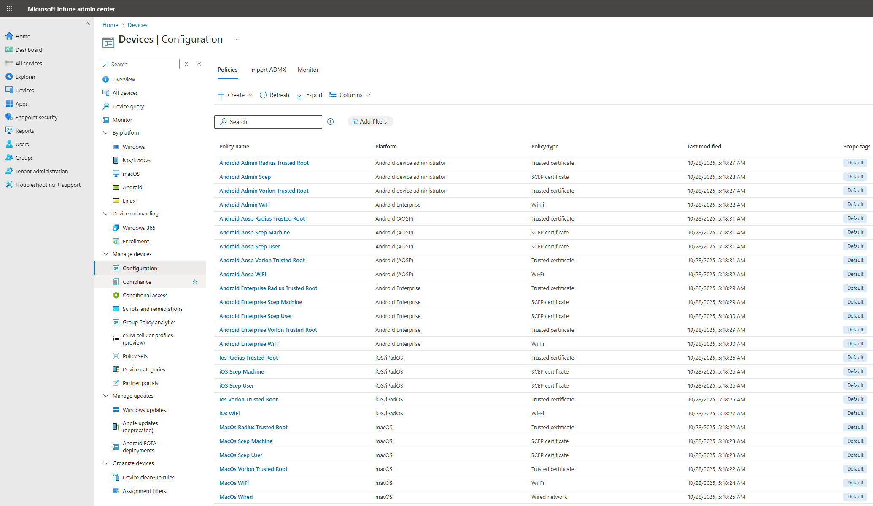Collapse the Manage devices section
Image resolution: width=873 pixels, height=506 pixels.
pos(106,254)
